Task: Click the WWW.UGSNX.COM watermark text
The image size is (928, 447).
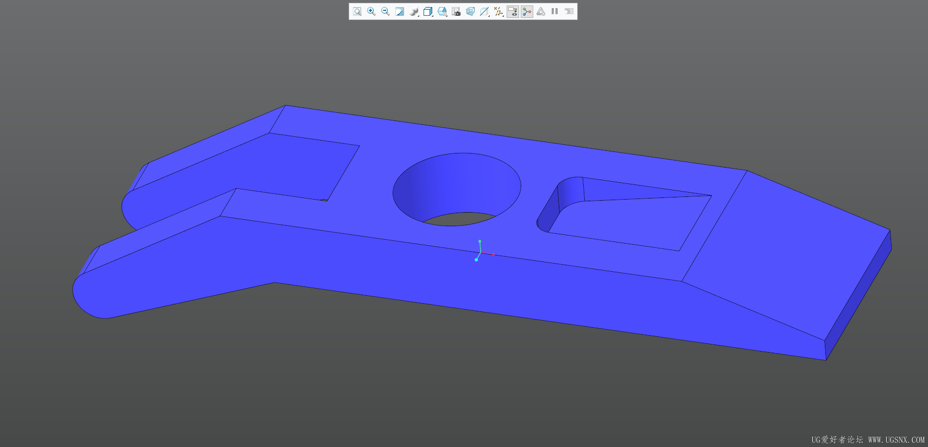Action: [x=896, y=439]
